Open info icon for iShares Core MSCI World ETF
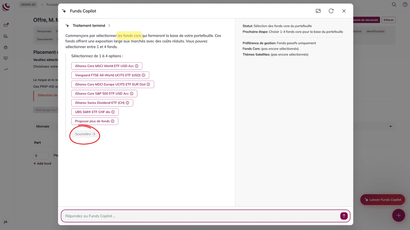This screenshot has height=230, width=410. point(137,66)
